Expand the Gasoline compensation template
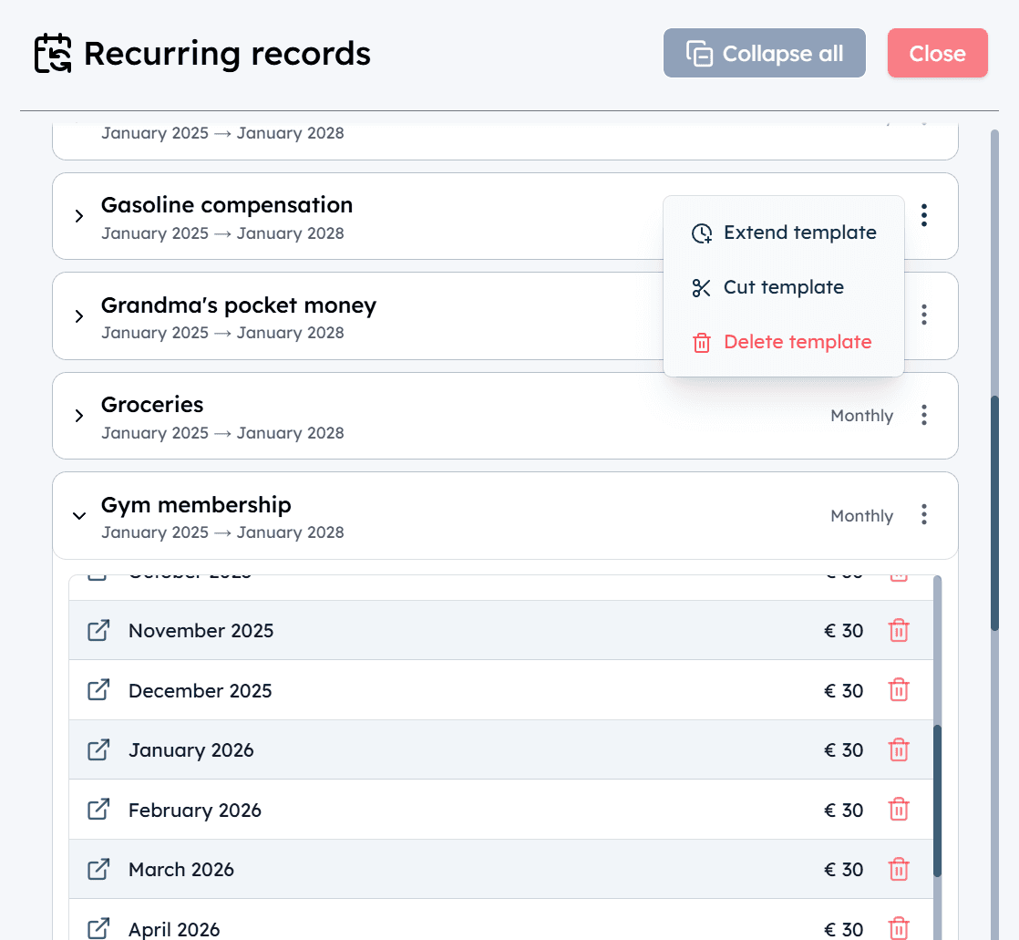The height and width of the screenshot is (940, 1019). coord(78,216)
